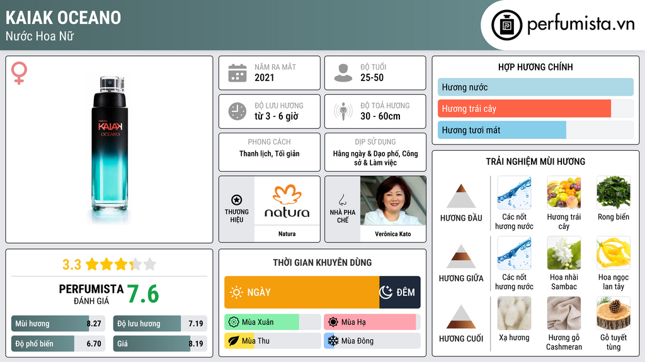Click the sillage text 30 - 60cm
Viewport: 645px width, 362px height.
[x=380, y=116]
